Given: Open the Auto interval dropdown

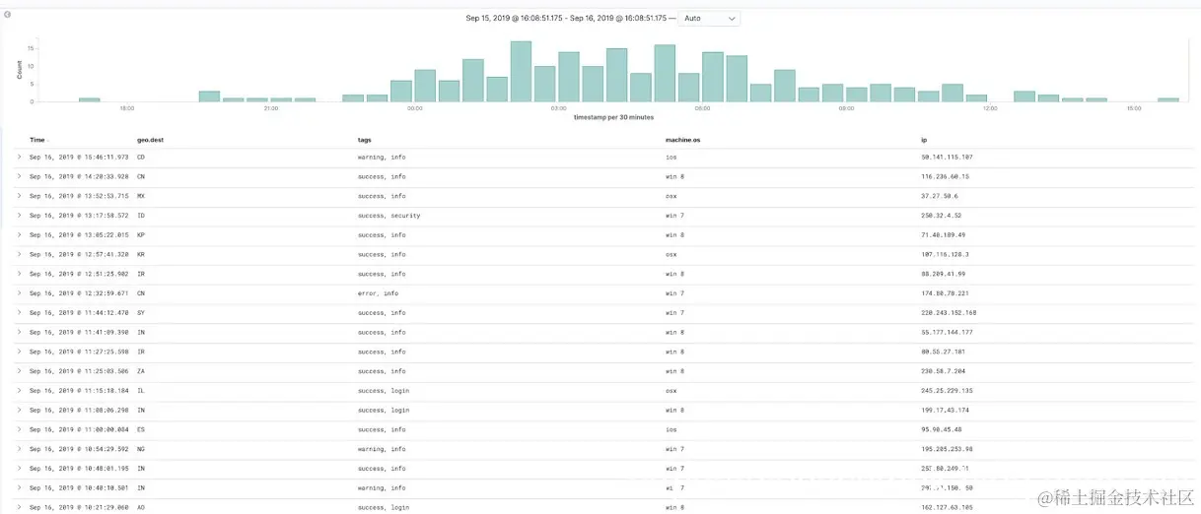Looking at the screenshot, I should coord(709,19).
